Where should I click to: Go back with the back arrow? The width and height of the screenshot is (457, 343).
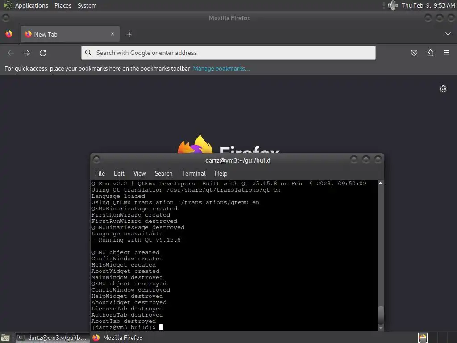click(x=11, y=53)
